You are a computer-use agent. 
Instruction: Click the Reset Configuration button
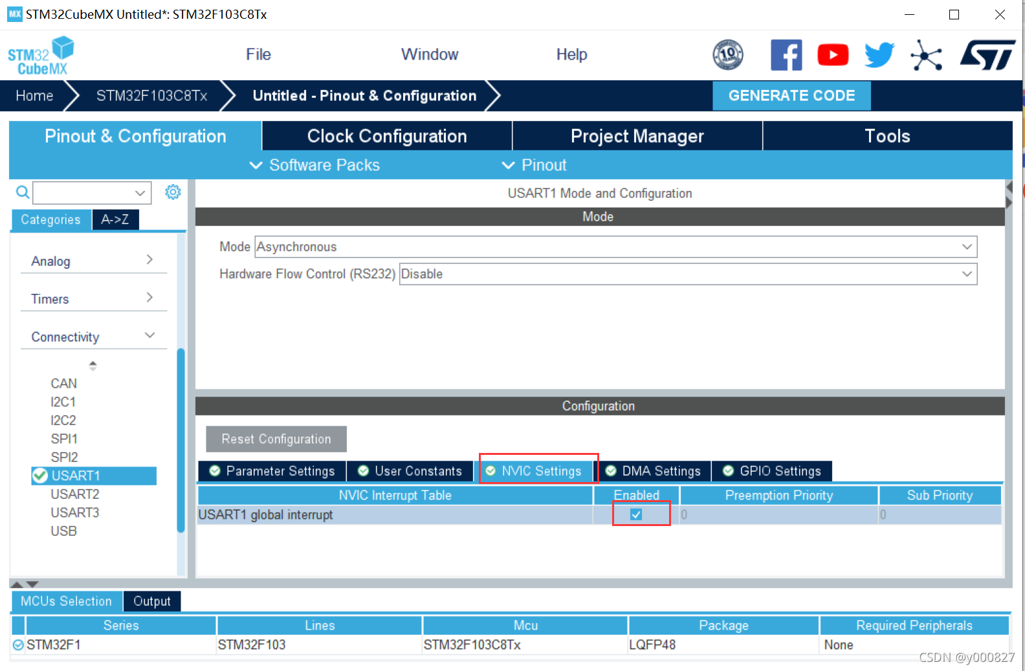click(x=276, y=439)
